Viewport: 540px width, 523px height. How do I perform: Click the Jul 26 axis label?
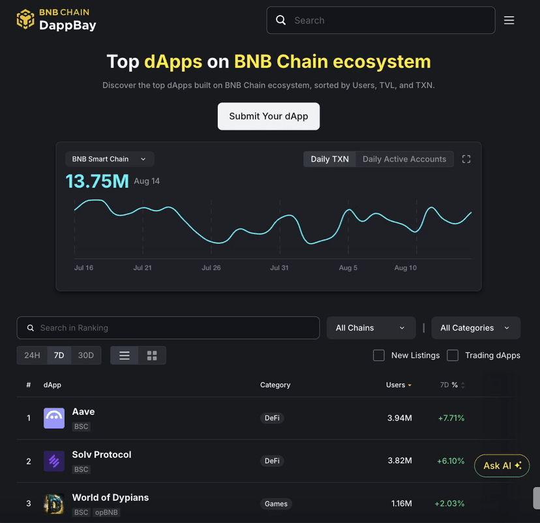point(211,268)
